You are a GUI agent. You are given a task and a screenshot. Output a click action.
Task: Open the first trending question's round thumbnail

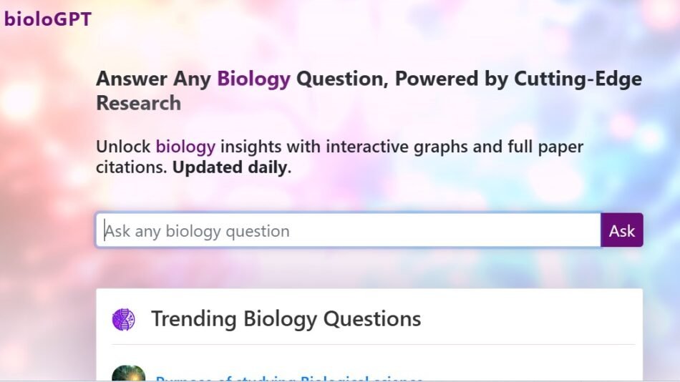pos(128,376)
